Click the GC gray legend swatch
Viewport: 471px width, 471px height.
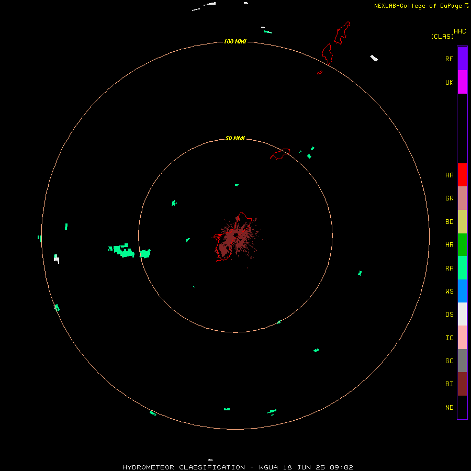pos(462,361)
